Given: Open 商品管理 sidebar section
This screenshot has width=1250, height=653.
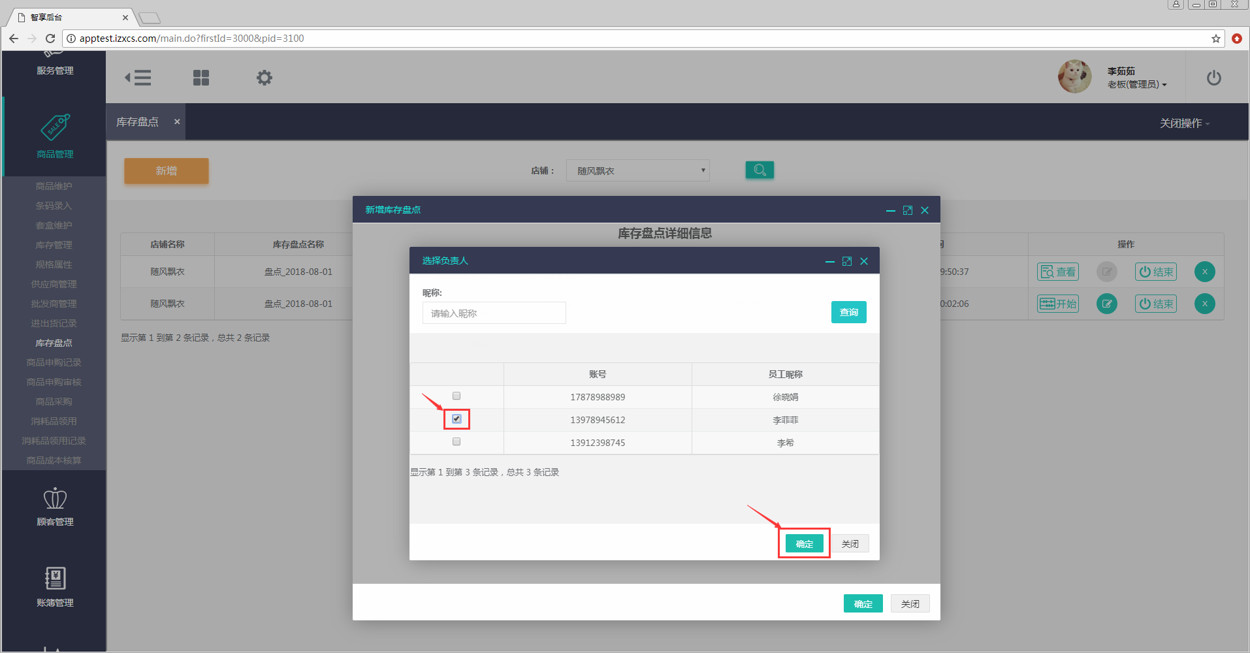Looking at the screenshot, I should coord(55,136).
